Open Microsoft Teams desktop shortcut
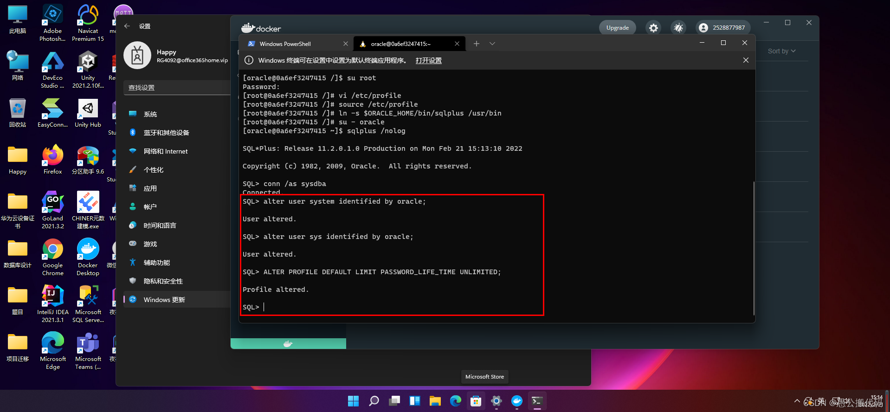Viewport: 890px width, 412px height. coord(88,351)
